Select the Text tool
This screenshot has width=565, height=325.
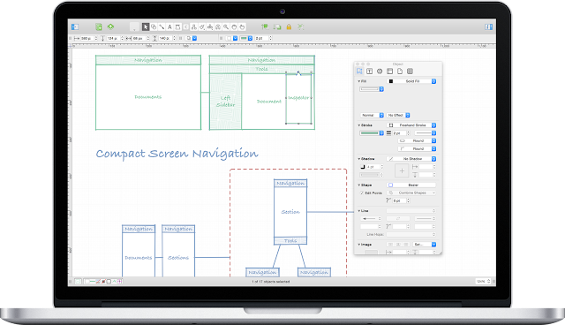tap(169, 27)
